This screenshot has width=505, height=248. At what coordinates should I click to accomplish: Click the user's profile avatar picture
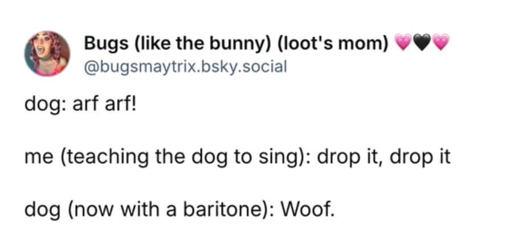point(47,53)
